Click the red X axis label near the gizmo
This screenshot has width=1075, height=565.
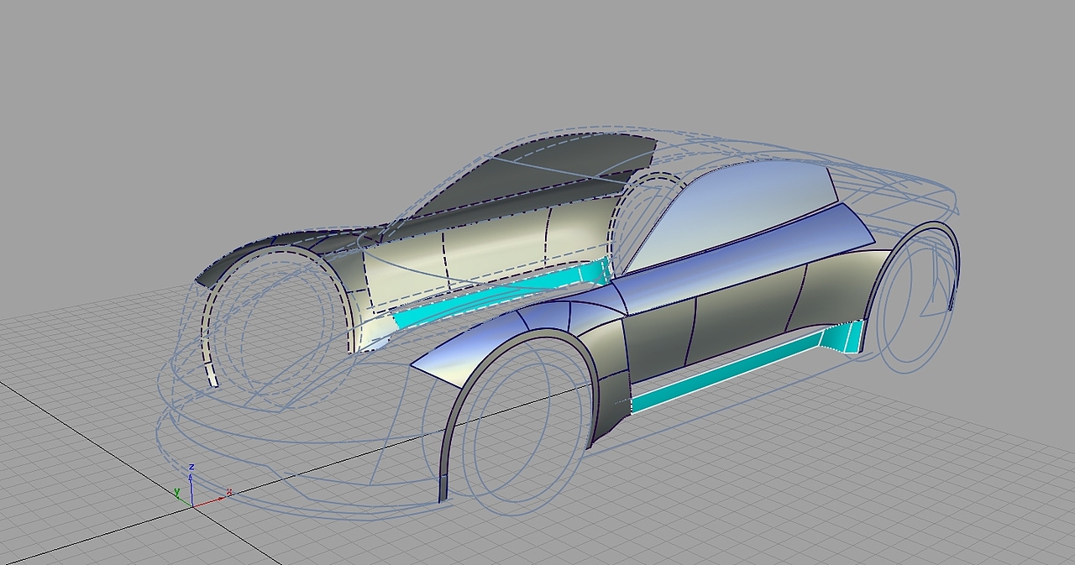230,491
